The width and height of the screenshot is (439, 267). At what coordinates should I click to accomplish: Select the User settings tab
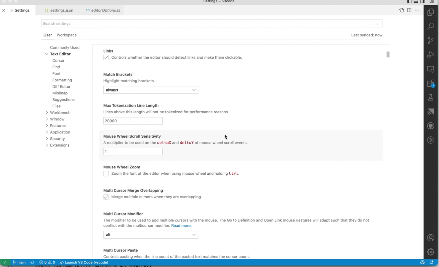tap(48, 35)
